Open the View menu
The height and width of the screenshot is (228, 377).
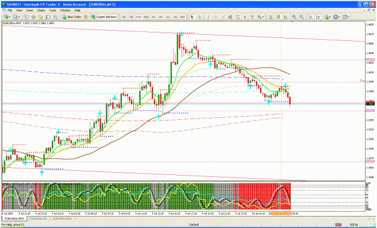19,11
